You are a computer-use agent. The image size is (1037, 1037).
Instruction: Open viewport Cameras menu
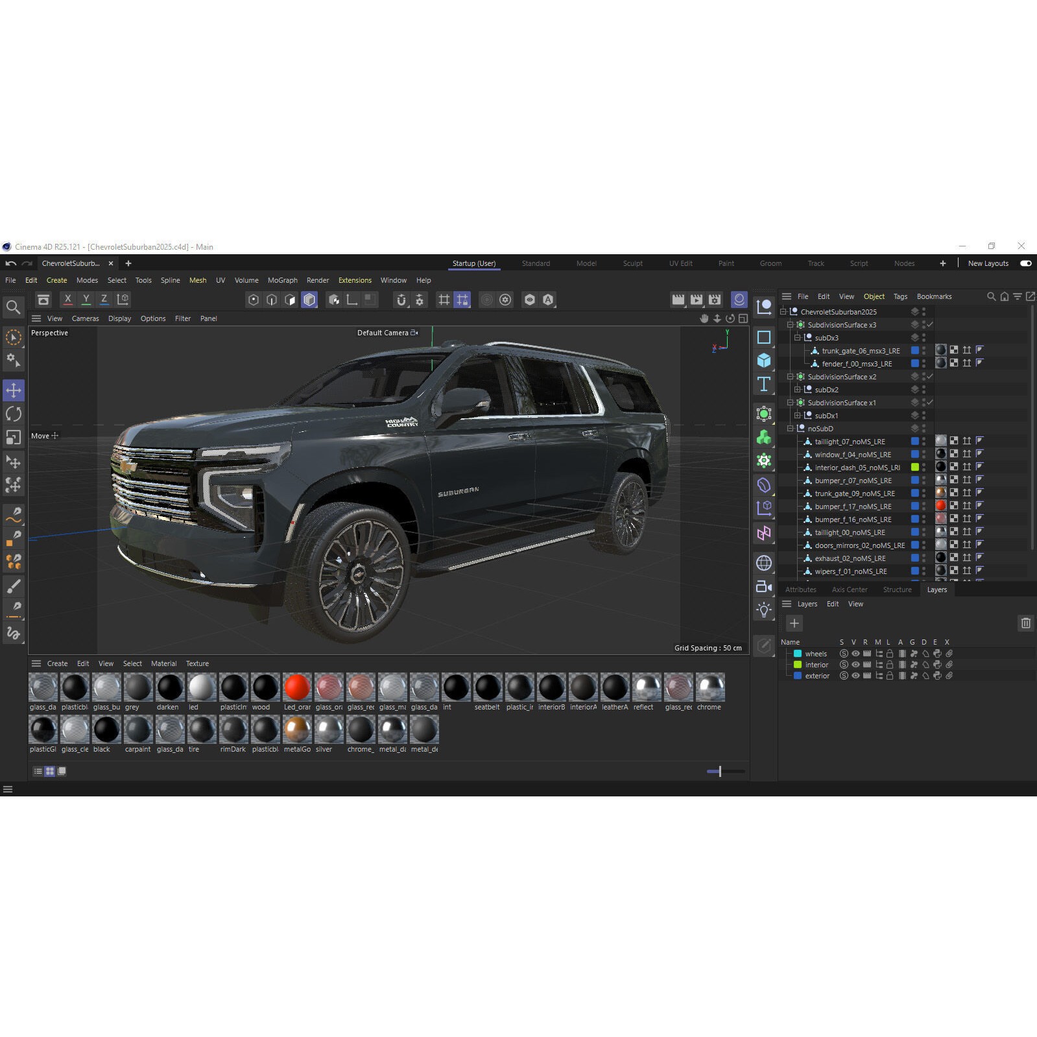click(x=86, y=318)
